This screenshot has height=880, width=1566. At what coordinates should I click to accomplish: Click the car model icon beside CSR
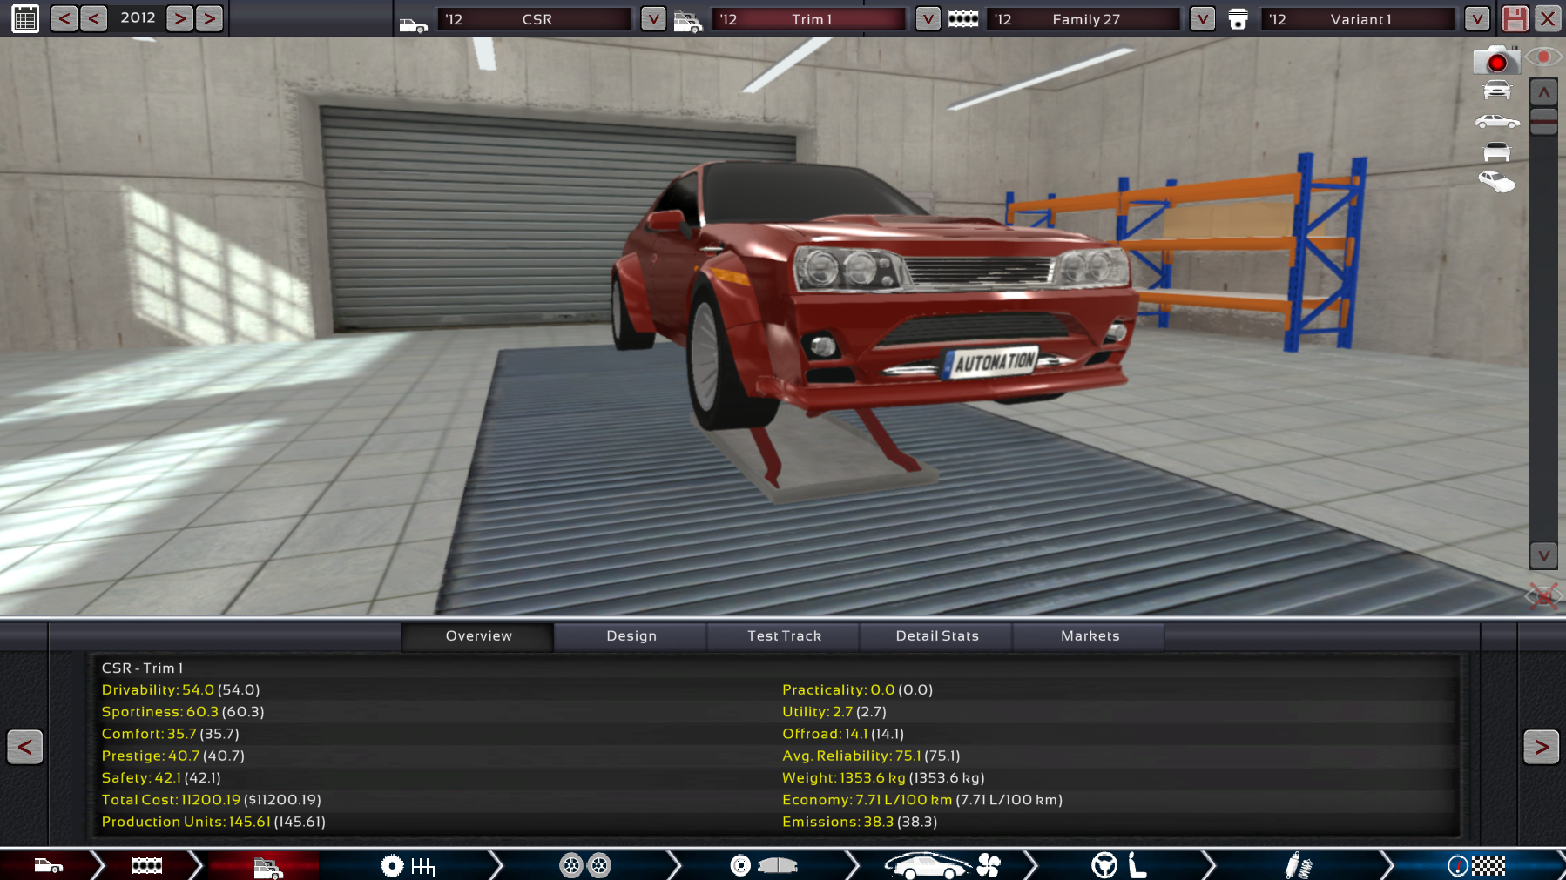coord(414,23)
